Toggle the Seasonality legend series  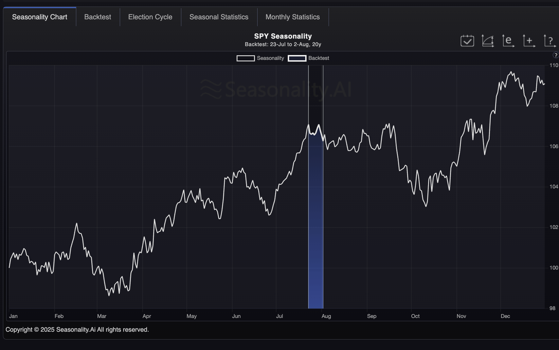coord(260,58)
